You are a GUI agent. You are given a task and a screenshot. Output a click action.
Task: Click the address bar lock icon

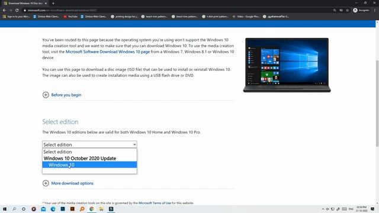coord(25,11)
